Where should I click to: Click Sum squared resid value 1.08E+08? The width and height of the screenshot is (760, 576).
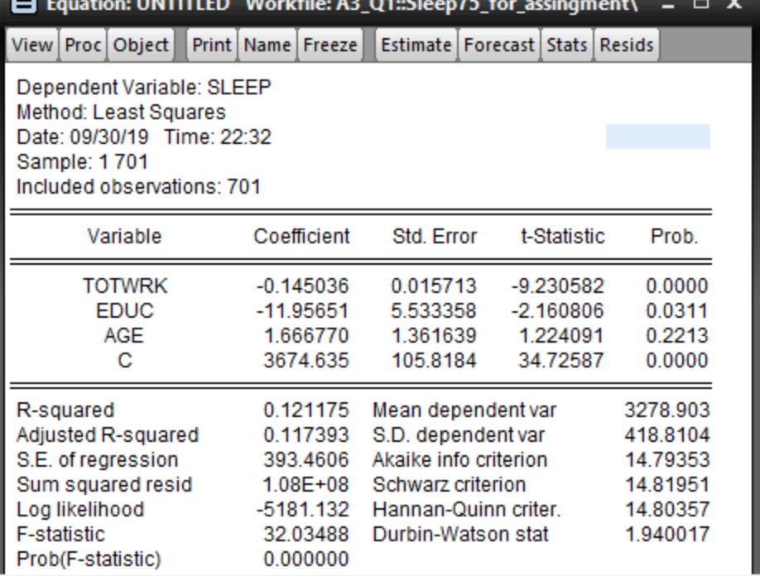pyautogui.click(x=305, y=484)
